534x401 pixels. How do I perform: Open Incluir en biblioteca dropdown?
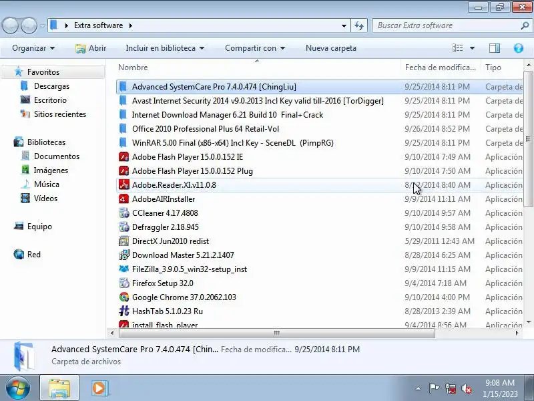point(165,48)
